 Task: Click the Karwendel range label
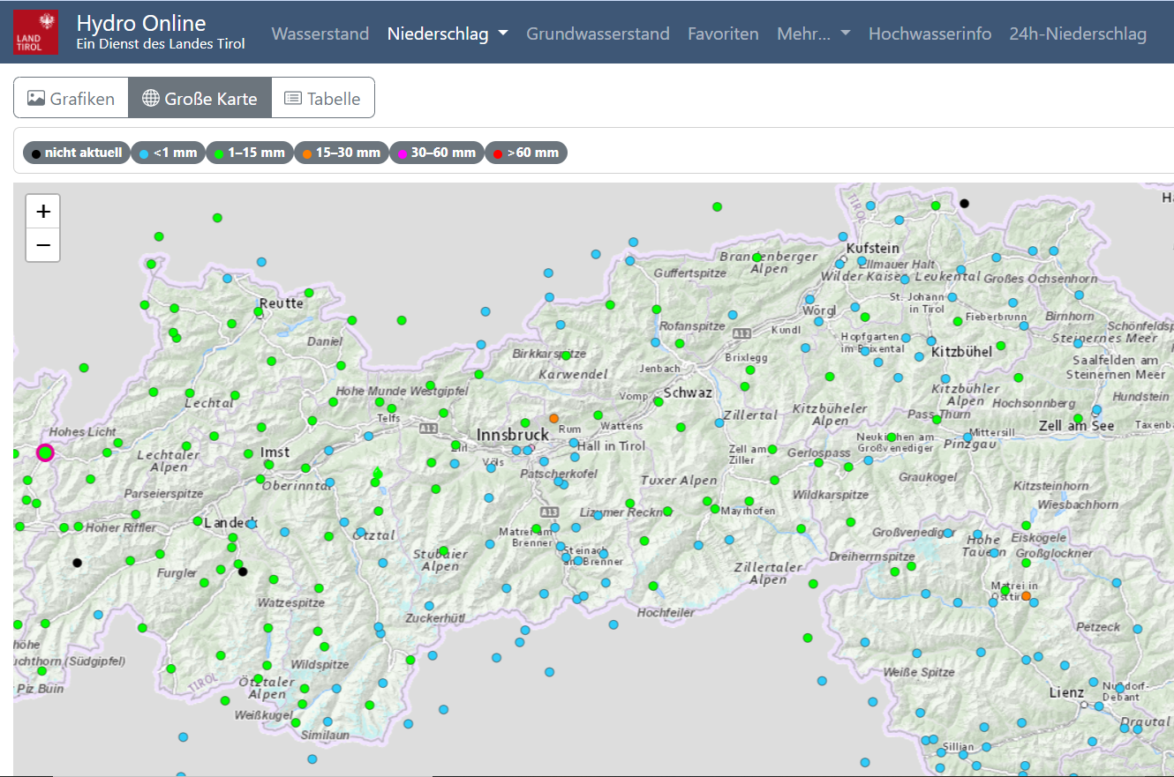573,374
